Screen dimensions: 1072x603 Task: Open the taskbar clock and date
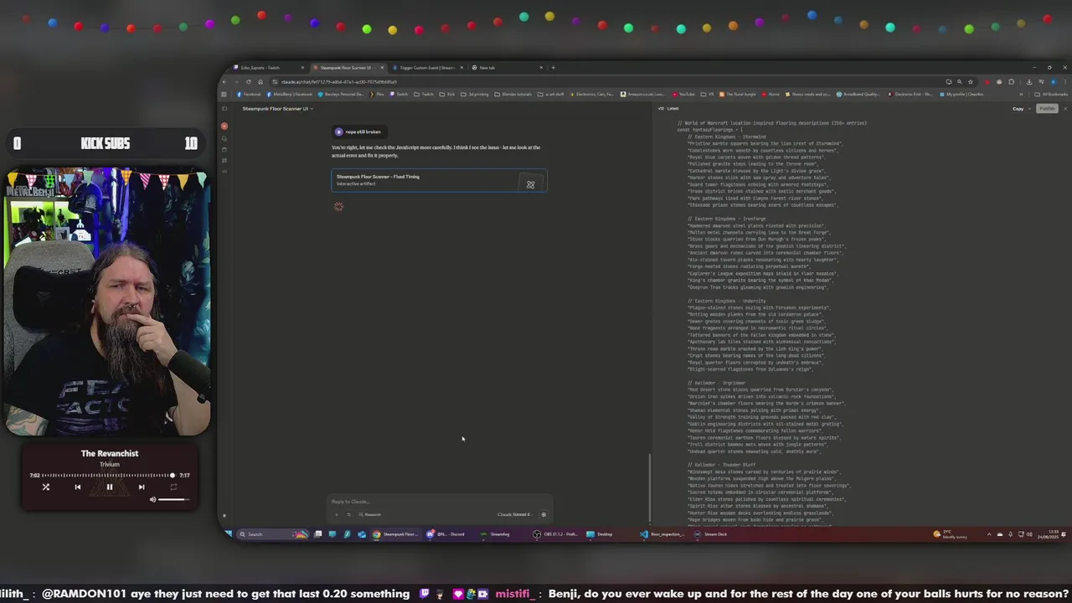pos(1048,533)
